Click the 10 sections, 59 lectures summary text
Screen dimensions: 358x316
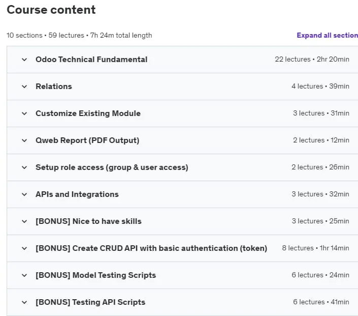pyautogui.click(x=79, y=36)
